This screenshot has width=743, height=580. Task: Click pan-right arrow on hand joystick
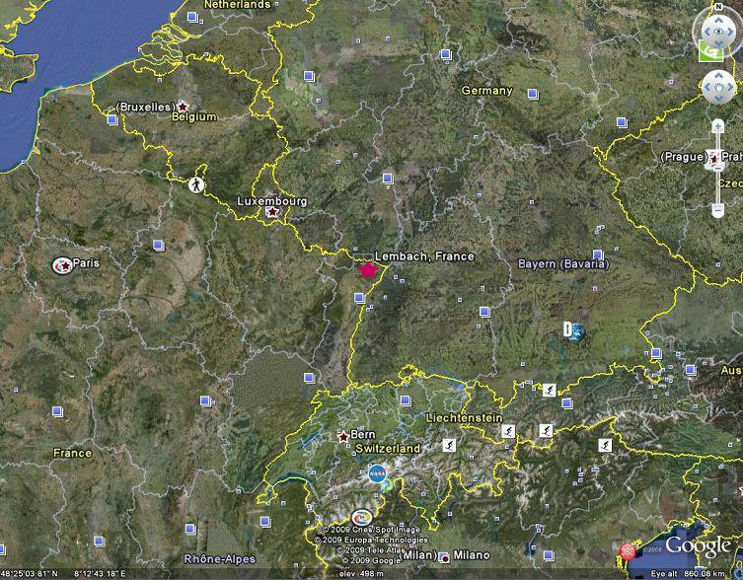[x=730, y=87]
